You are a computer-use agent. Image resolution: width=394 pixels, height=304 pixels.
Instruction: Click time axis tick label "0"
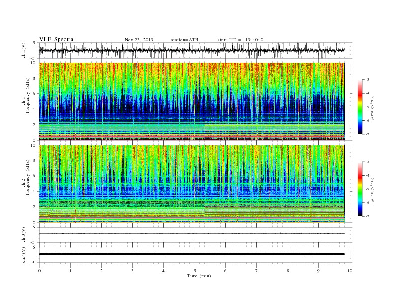tap(39, 271)
